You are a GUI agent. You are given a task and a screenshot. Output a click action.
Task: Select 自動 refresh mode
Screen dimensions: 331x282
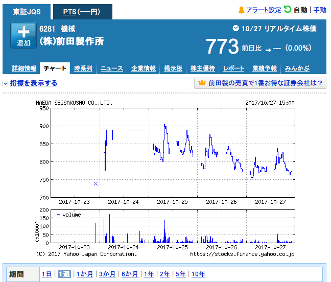[x=300, y=10]
